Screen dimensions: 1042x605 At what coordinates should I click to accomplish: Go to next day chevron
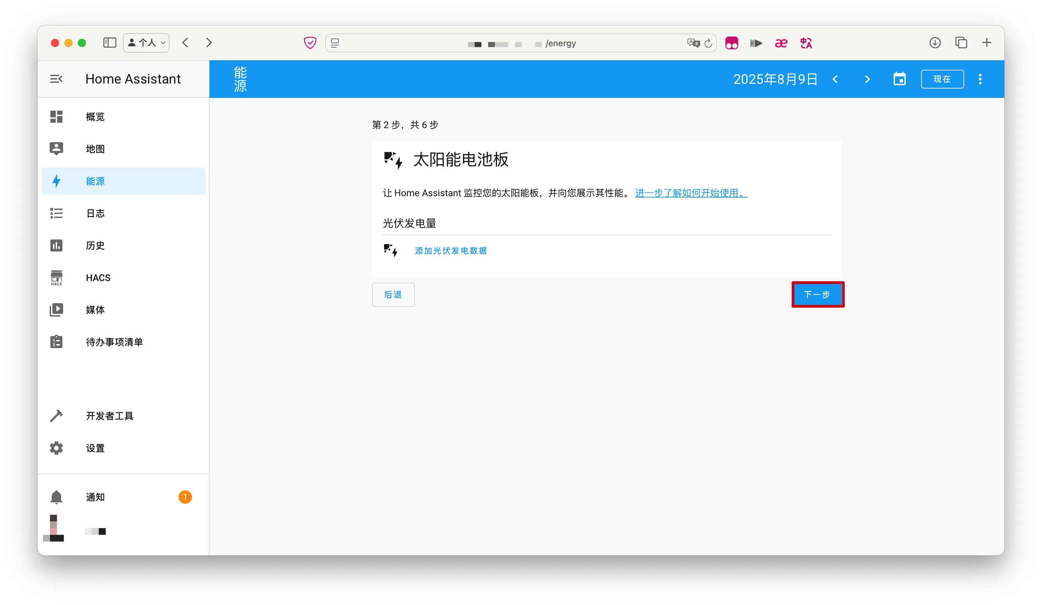coord(867,79)
